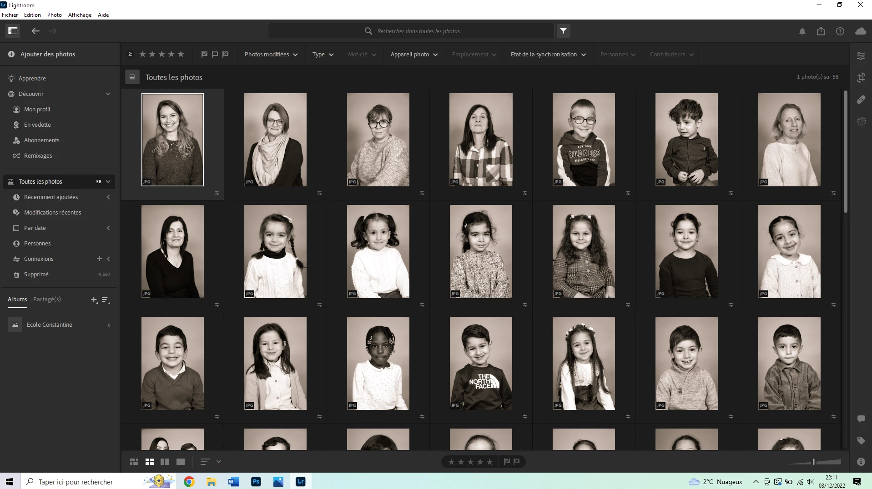Image resolution: width=872 pixels, height=489 pixels.
Task: Flag selected photo as rejected in bottom bar
Action: [x=517, y=462]
